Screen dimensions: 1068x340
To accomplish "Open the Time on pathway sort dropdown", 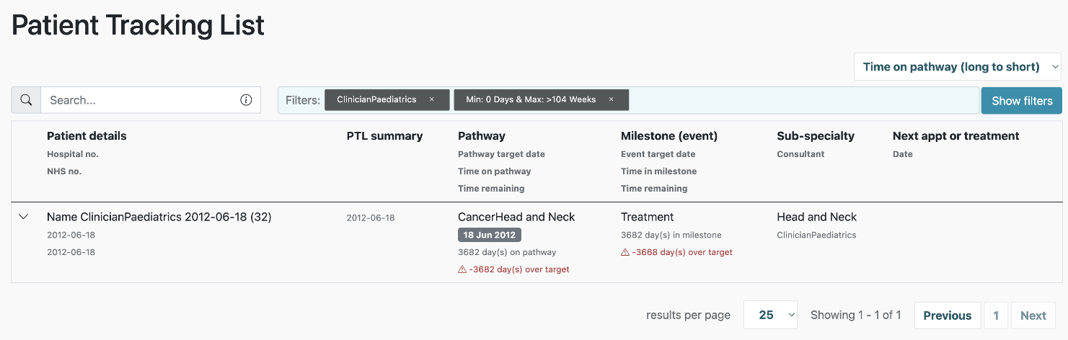I will [958, 67].
